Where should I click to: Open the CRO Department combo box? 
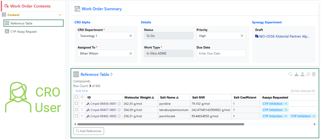pos(106,36)
